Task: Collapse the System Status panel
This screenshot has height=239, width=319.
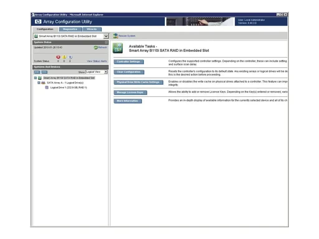Action: click(x=106, y=42)
